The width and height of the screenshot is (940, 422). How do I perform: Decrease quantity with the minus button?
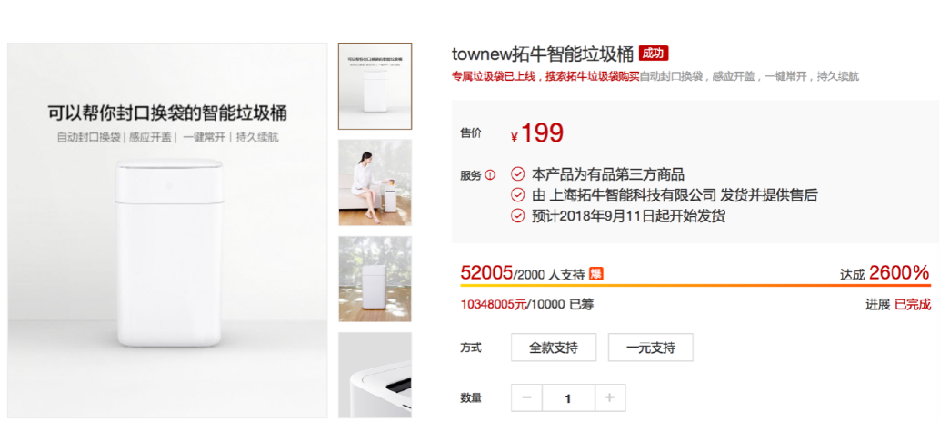(x=527, y=398)
